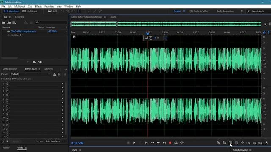The height and width of the screenshot is (152, 271).
Task: Move playhead to next marker
Action: [x=164, y=143]
